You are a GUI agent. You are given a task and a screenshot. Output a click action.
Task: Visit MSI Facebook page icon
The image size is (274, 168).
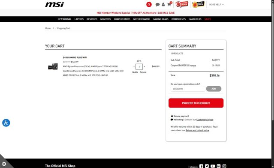[201, 166]
